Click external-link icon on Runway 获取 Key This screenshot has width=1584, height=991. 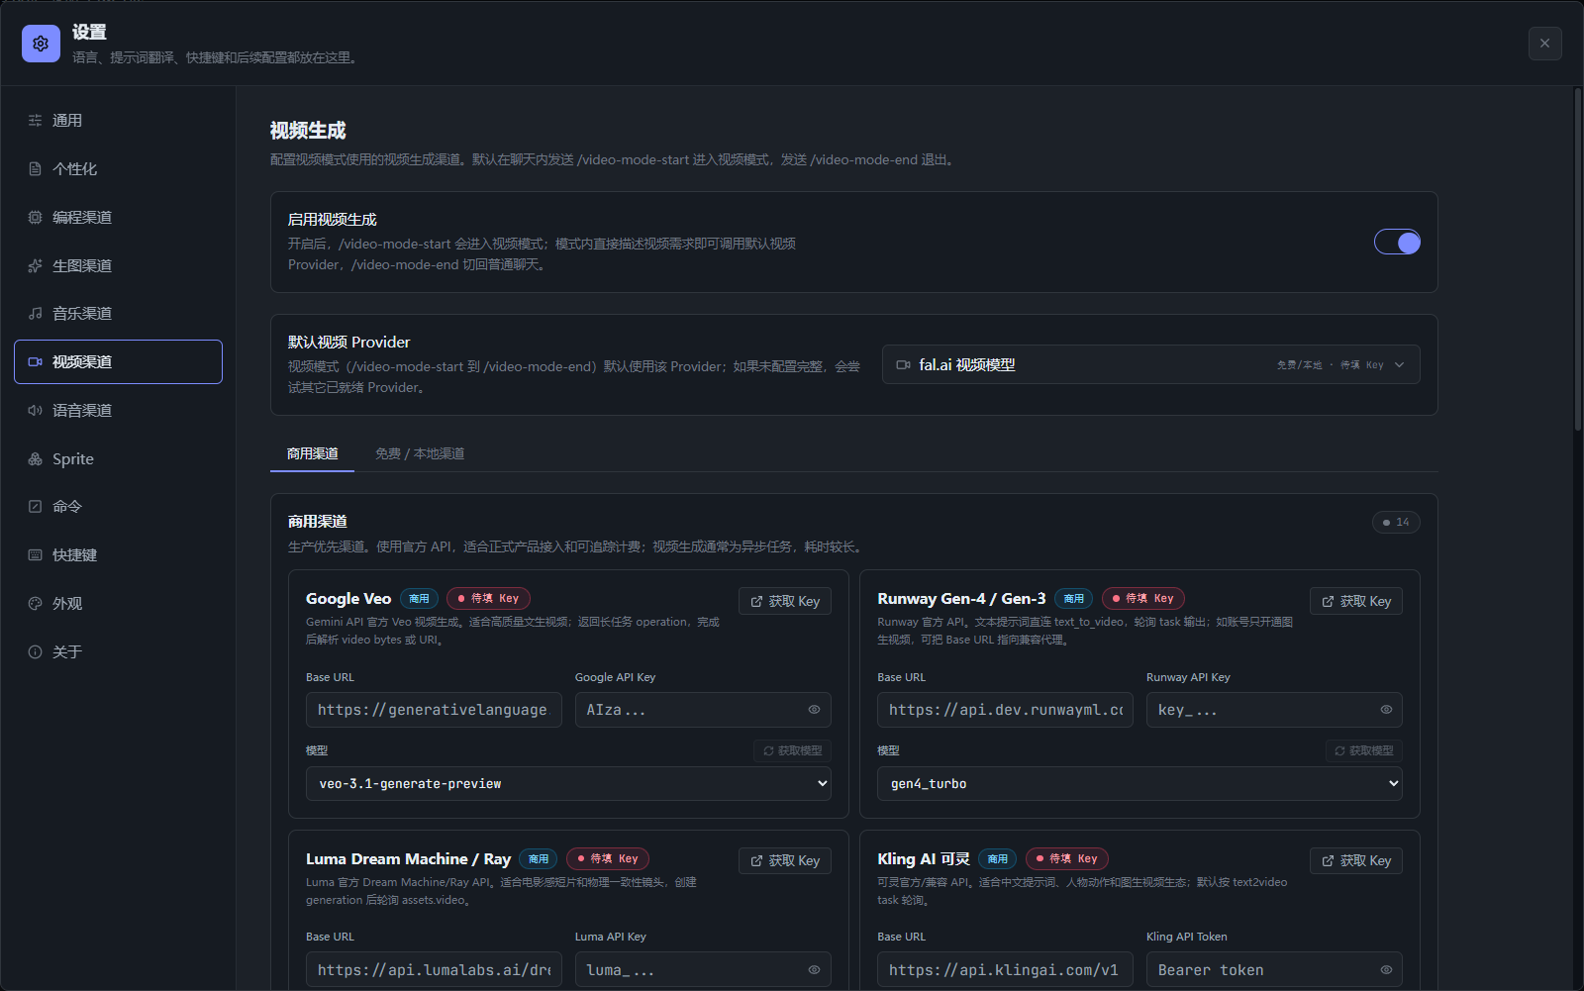point(1328,602)
